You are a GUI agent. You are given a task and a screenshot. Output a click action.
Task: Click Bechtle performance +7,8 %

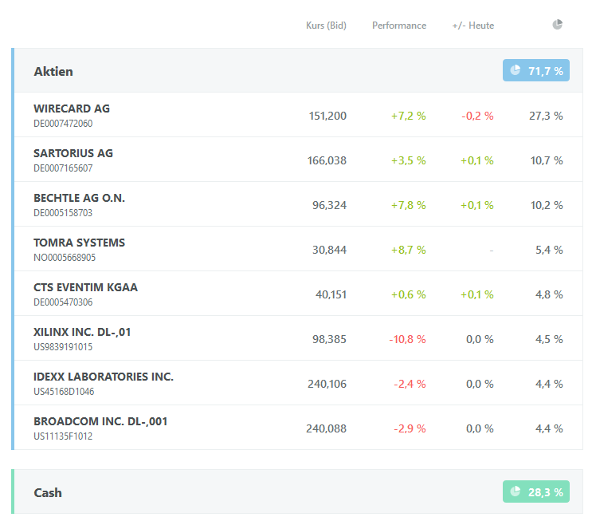click(x=408, y=205)
